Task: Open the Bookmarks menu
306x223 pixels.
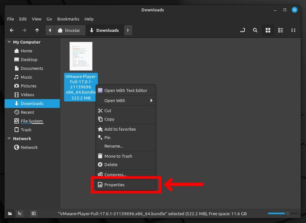Action: pyautogui.click(x=68, y=19)
